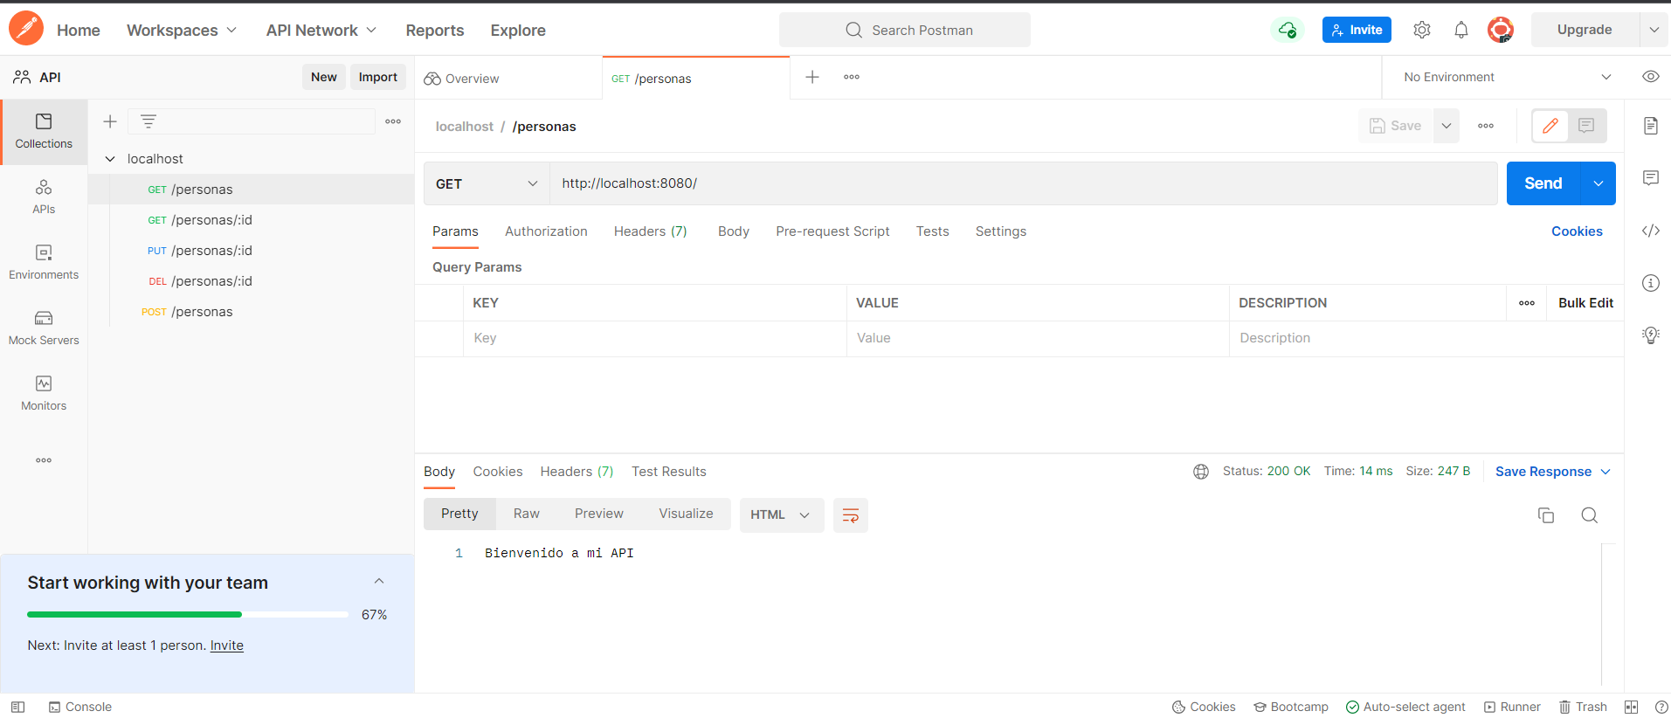The height and width of the screenshot is (718, 1671).
Task: Open Mock Servers in the sidebar
Action: coord(44,328)
